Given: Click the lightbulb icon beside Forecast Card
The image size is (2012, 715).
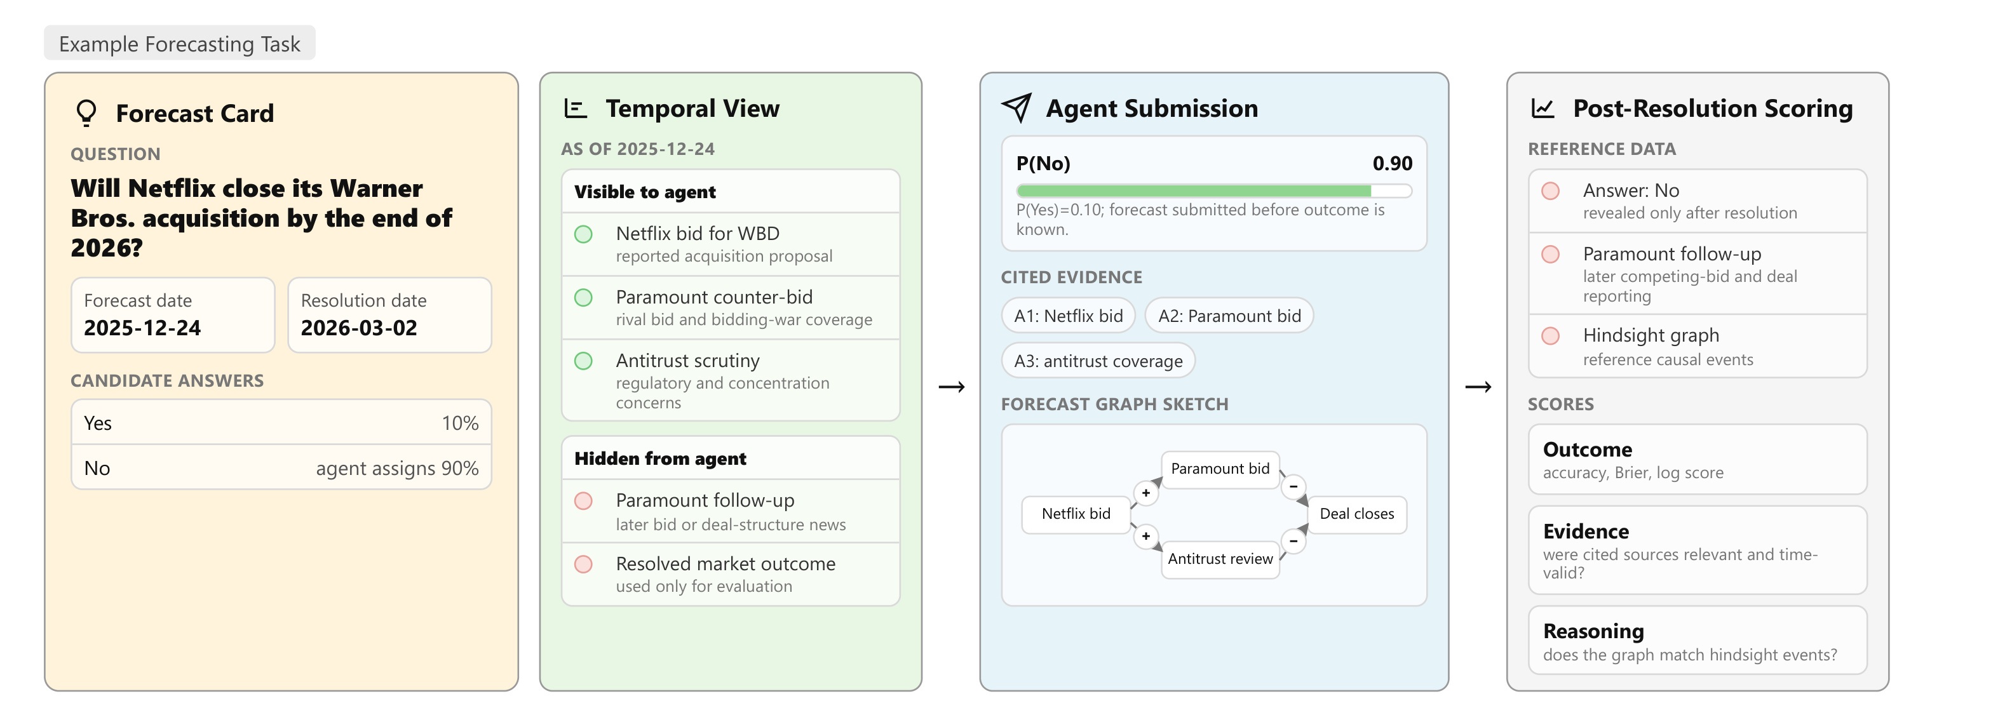Looking at the screenshot, I should [x=86, y=113].
